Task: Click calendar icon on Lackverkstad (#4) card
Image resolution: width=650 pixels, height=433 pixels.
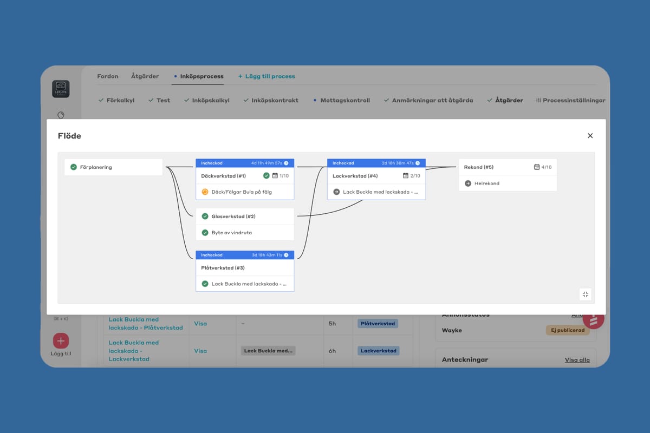Action: 406,176
